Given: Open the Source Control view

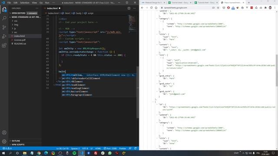Looking at the screenshot, I should 4,27.
